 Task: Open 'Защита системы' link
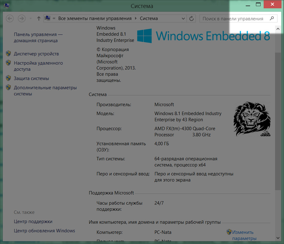31,78
